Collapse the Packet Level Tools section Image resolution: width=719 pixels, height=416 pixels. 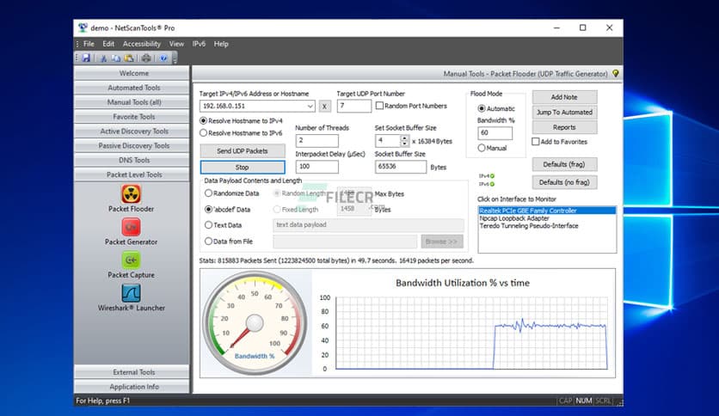[132, 174]
